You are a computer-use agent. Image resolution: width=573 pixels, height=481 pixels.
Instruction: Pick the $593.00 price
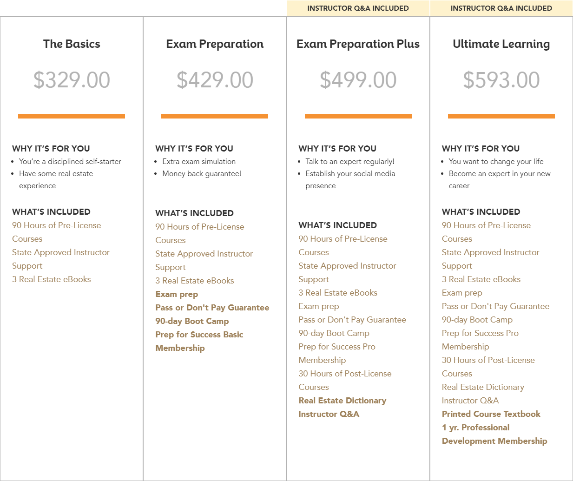pos(501,80)
